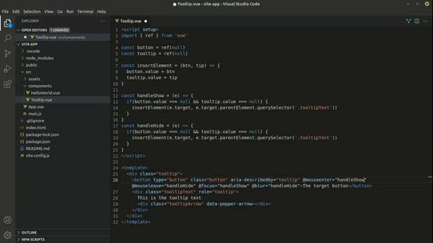Expand the .vscode folder
This screenshot has height=243, width=433.
(x=22, y=51)
